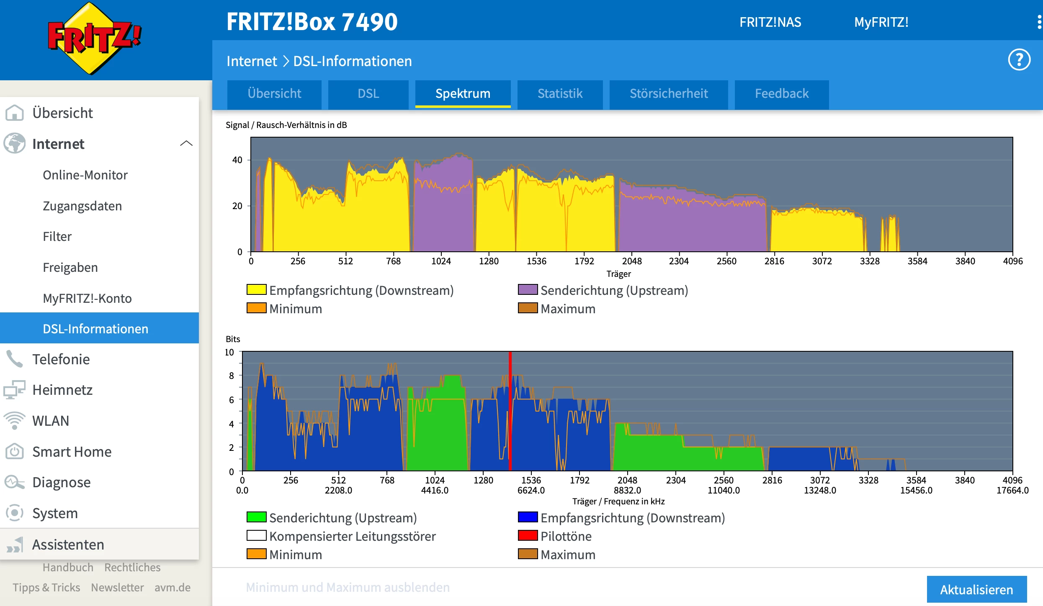The image size is (1043, 606).
Task: Click the WLAN wifi icon
Action: [x=15, y=421]
